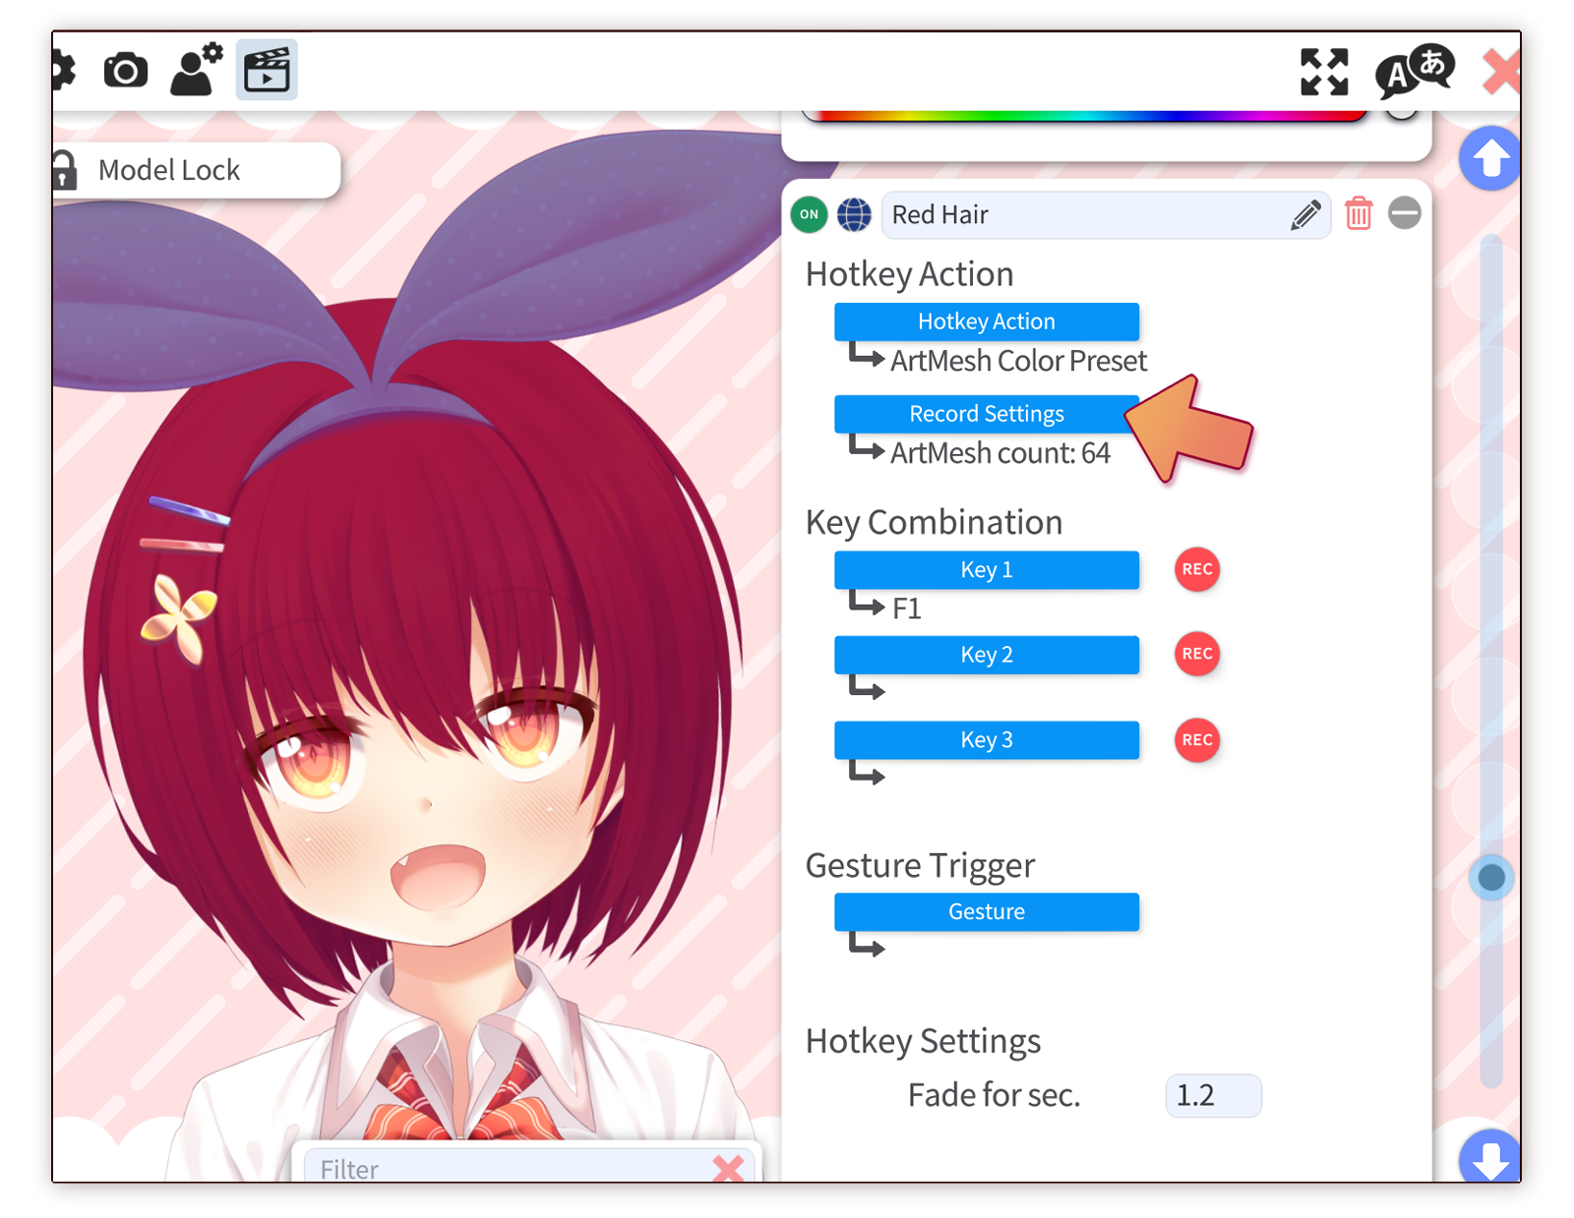Click the rainbow hue color slider

[x=1085, y=116]
